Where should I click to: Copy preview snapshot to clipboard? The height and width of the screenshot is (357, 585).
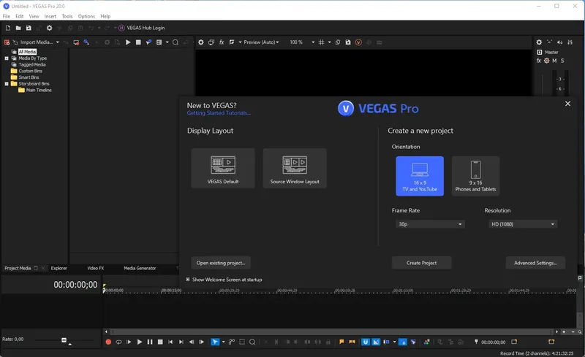point(338,42)
